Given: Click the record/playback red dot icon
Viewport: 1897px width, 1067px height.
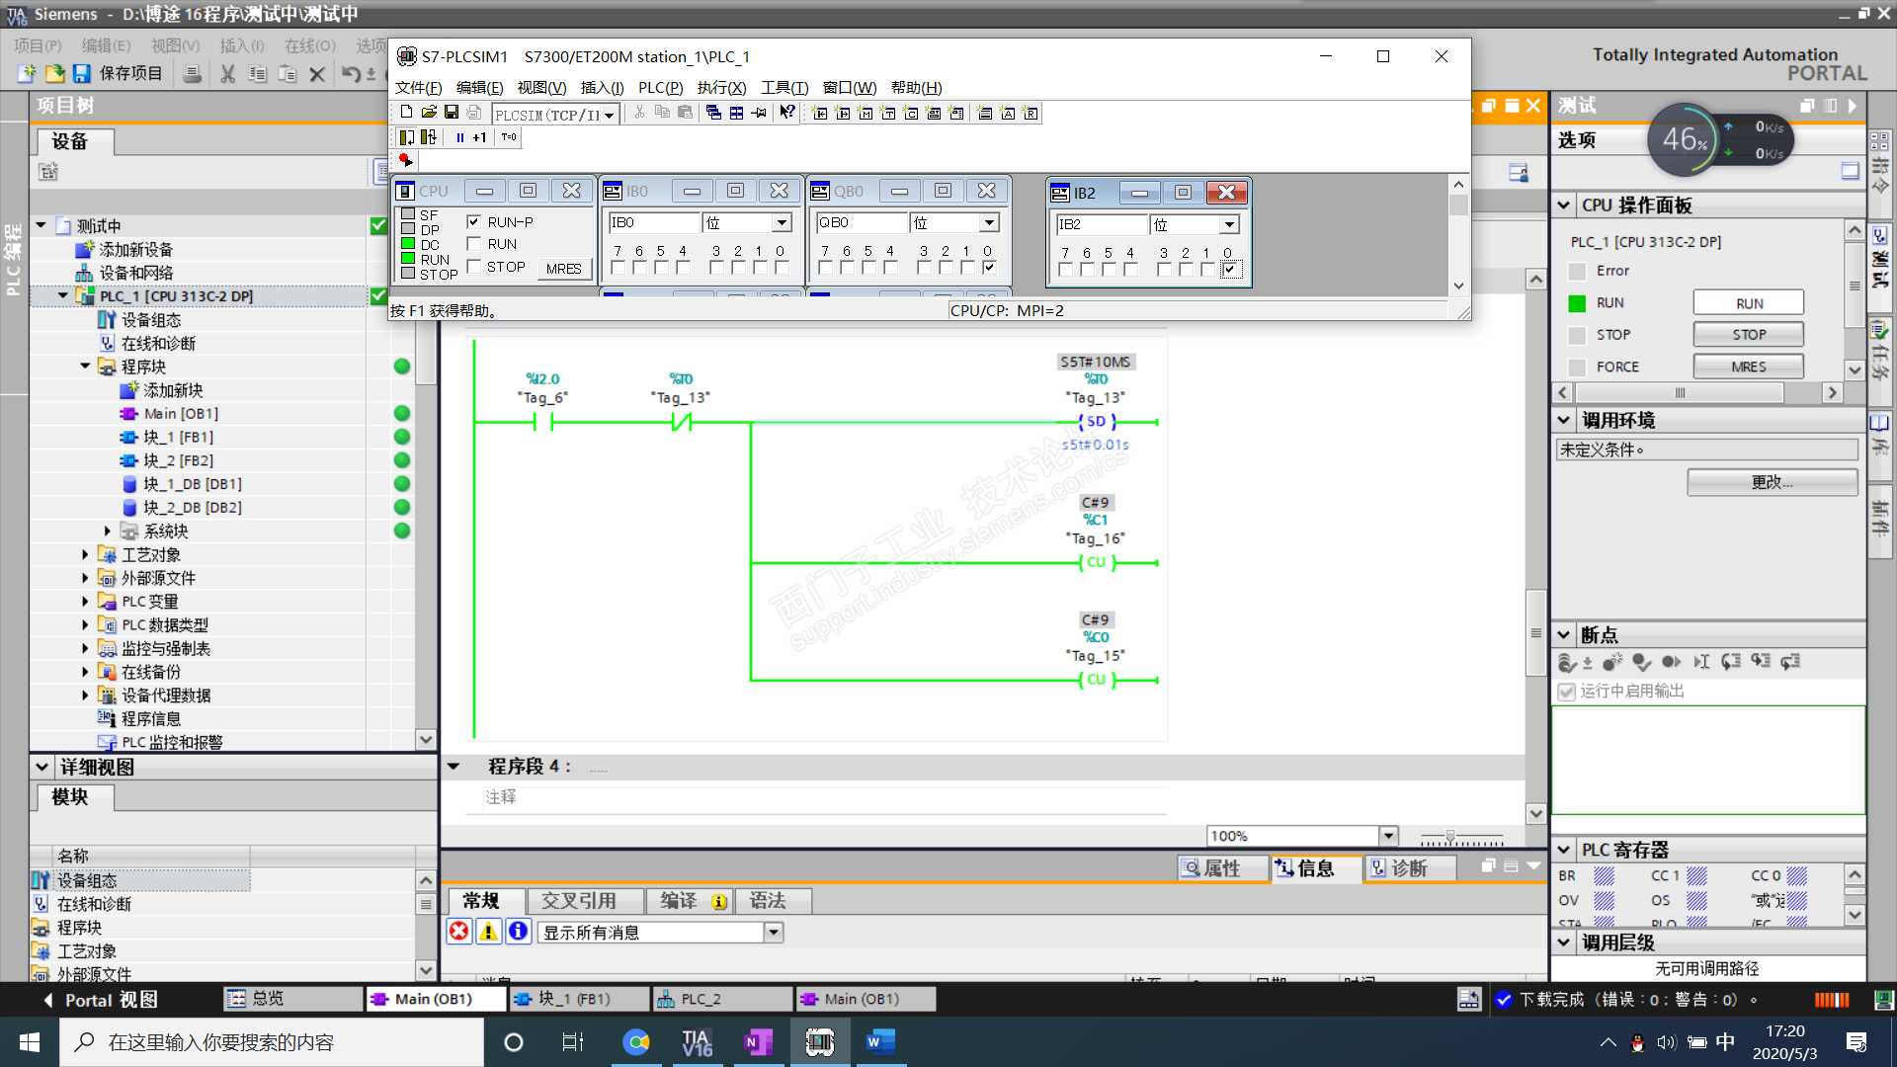Looking at the screenshot, I should [x=405, y=160].
